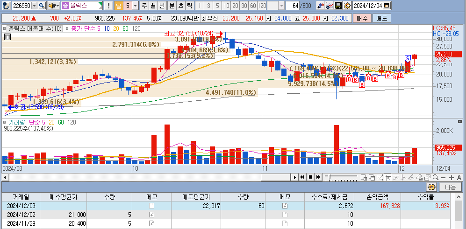Select the crosshair cursor tool
The width and height of the screenshot is (466, 229).
tap(387, 177)
